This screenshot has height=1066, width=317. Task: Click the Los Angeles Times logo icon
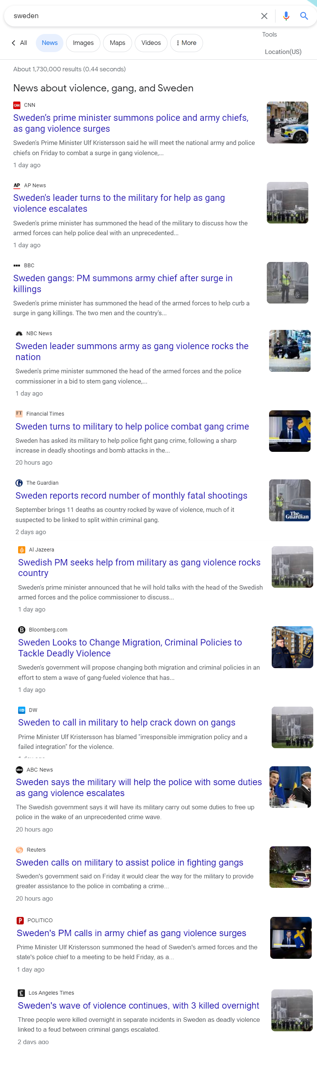[21, 992]
